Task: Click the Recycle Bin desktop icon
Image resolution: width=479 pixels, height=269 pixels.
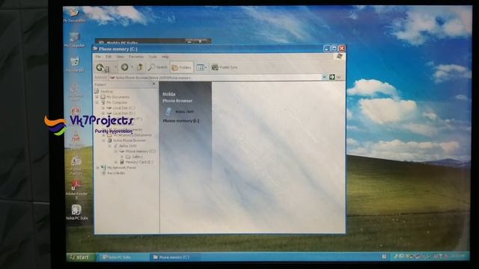Action: click(75, 64)
